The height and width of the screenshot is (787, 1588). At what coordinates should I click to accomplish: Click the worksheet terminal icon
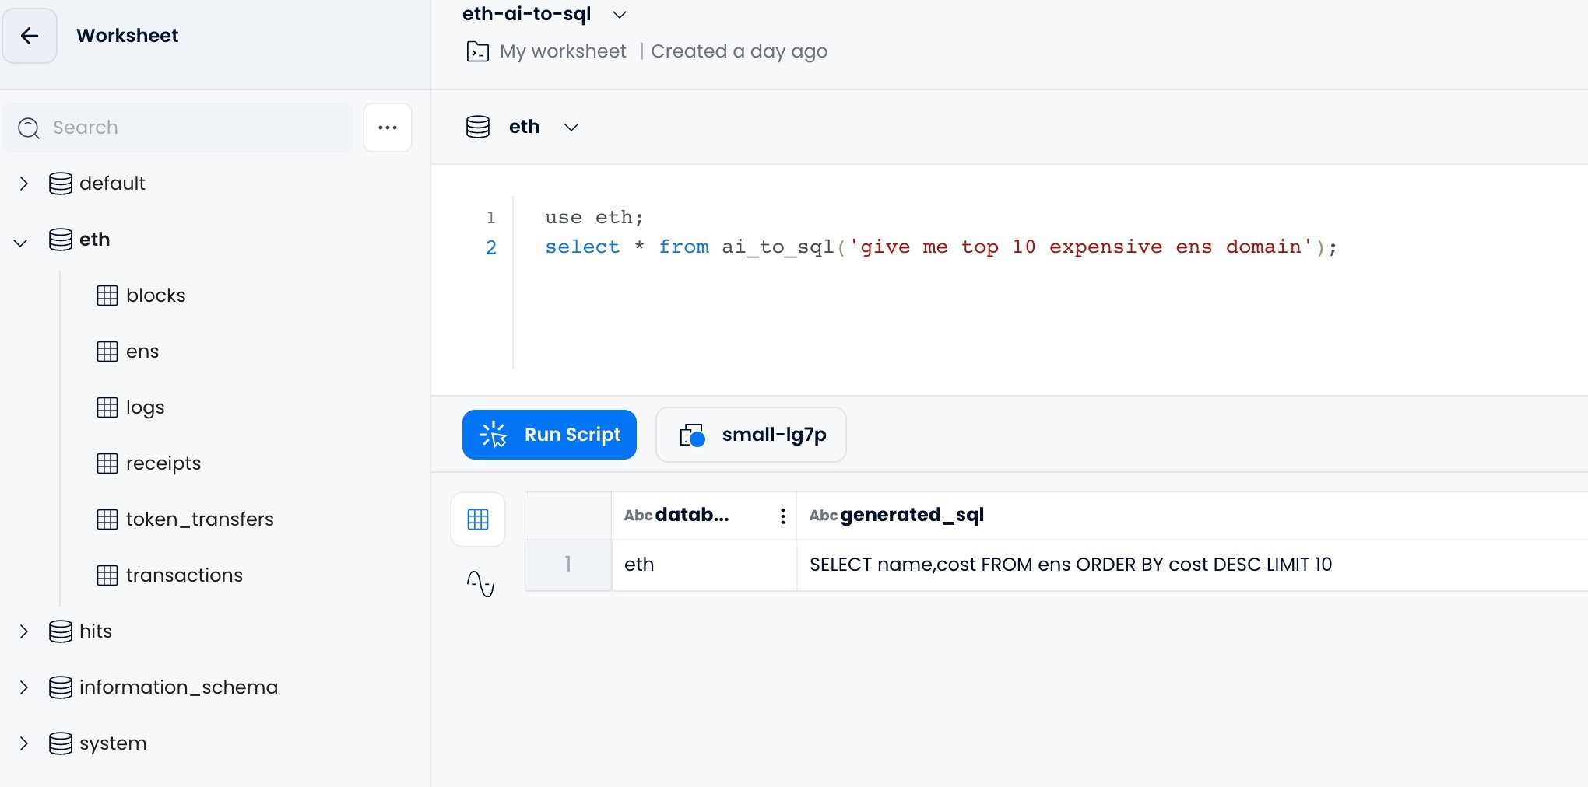coord(477,51)
